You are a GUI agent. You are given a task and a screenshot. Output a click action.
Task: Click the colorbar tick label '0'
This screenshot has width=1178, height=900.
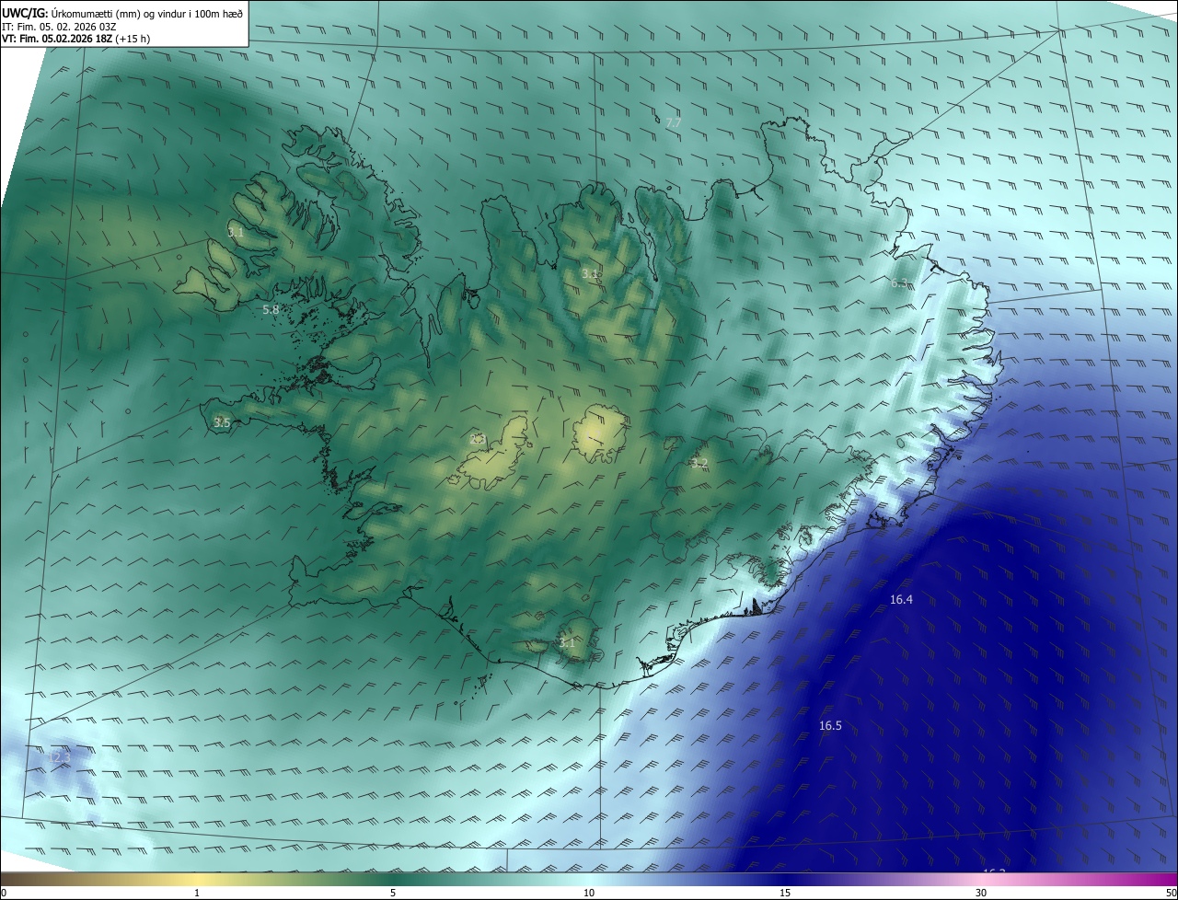click(4, 894)
